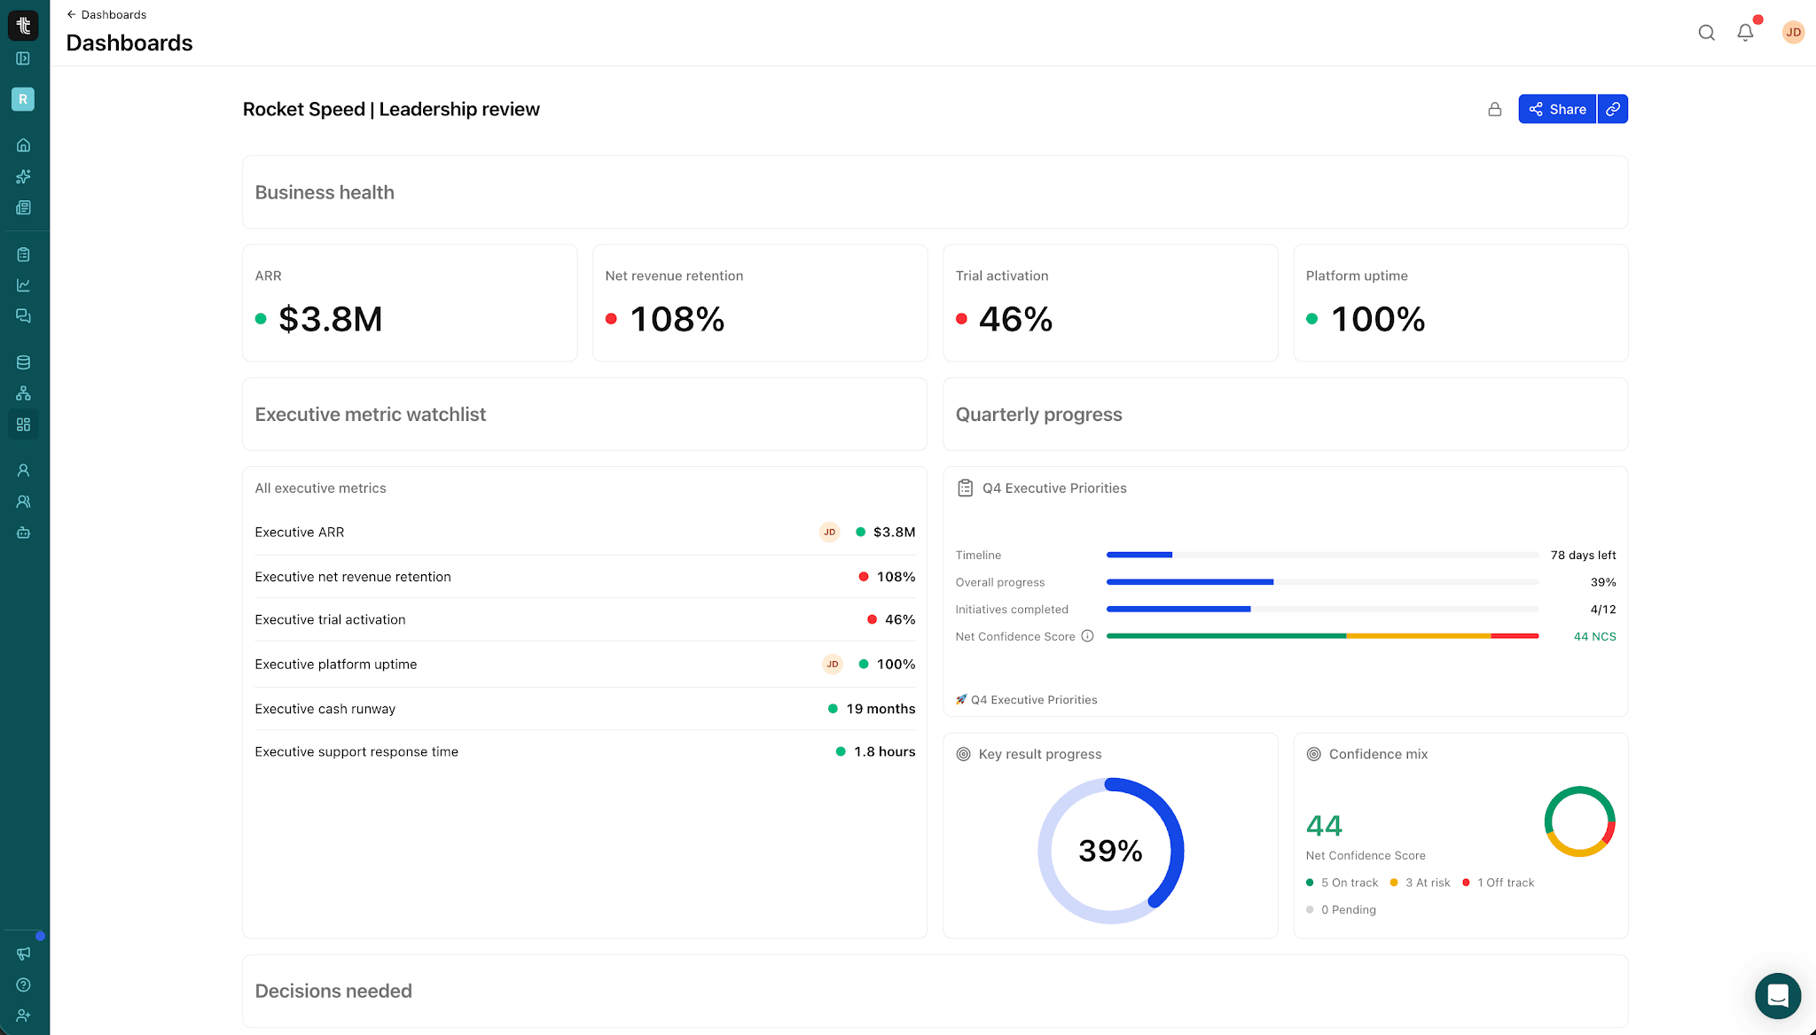Open search with the magnifier icon

pyautogui.click(x=1706, y=33)
